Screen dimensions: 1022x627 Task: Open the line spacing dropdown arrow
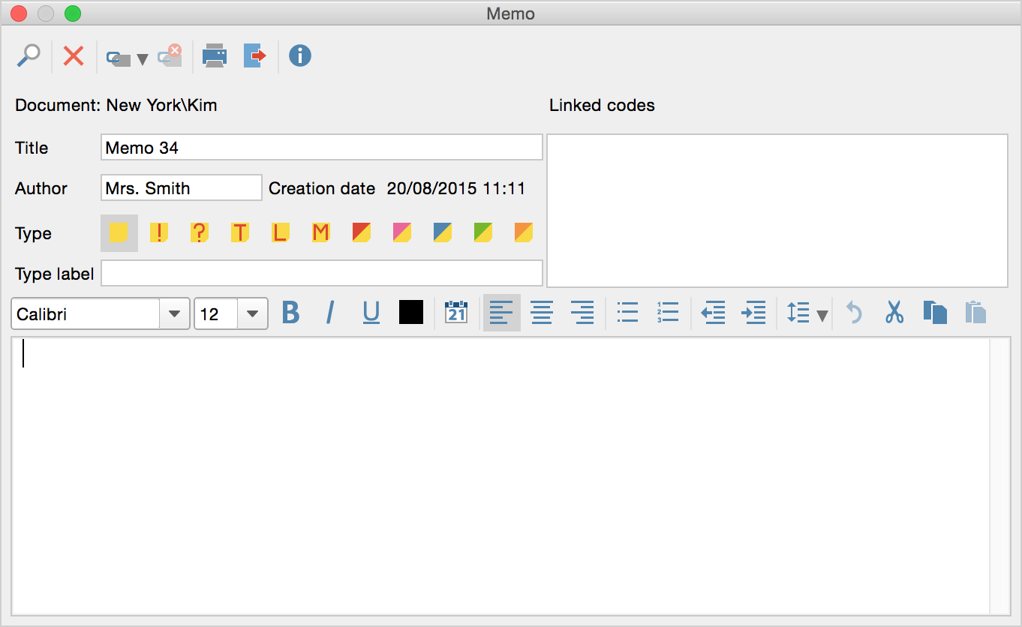tap(822, 316)
